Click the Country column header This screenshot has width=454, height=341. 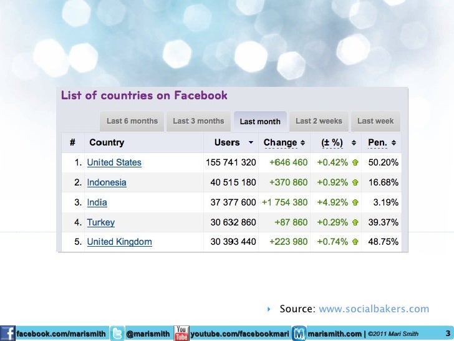[x=107, y=142]
